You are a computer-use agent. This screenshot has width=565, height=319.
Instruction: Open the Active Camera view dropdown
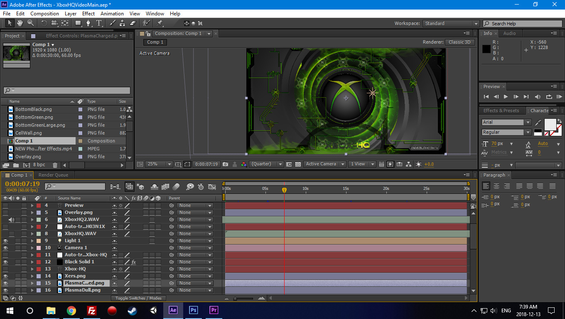pyautogui.click(x=324, y=164)
